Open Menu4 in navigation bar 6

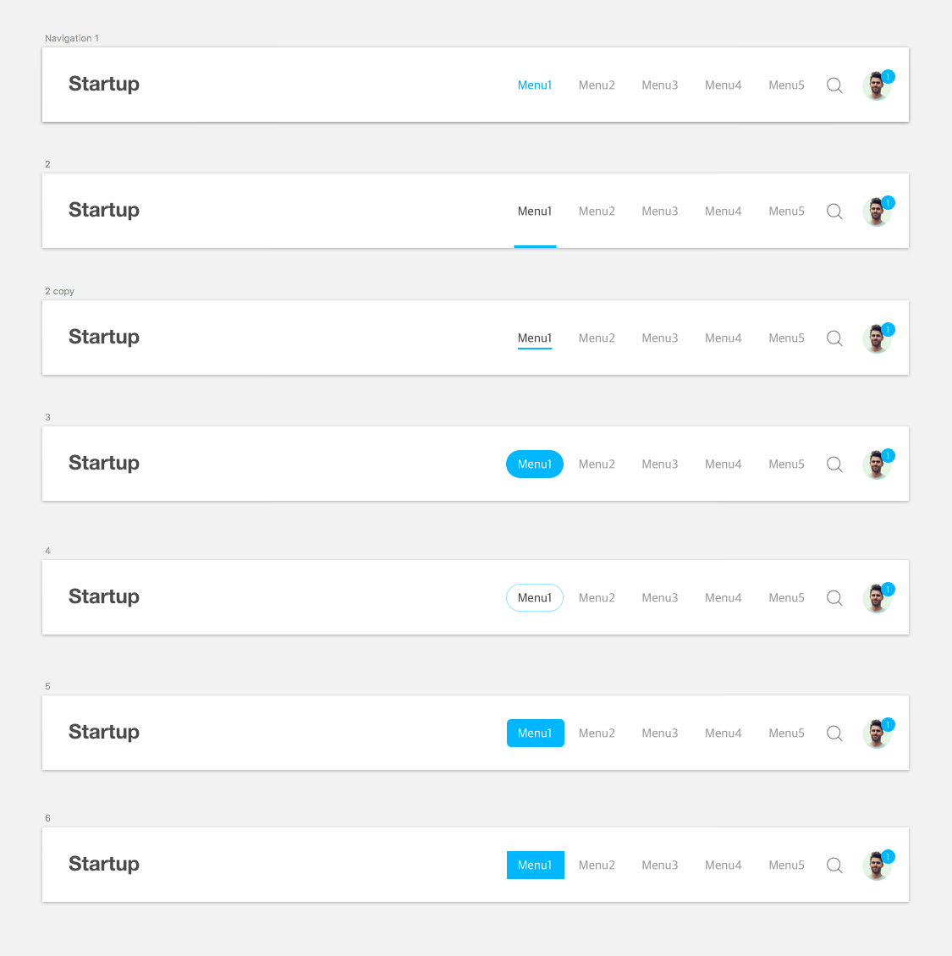[723, 865]
